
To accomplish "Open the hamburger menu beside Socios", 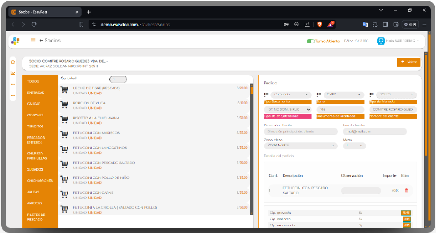I will click(33, 40).
